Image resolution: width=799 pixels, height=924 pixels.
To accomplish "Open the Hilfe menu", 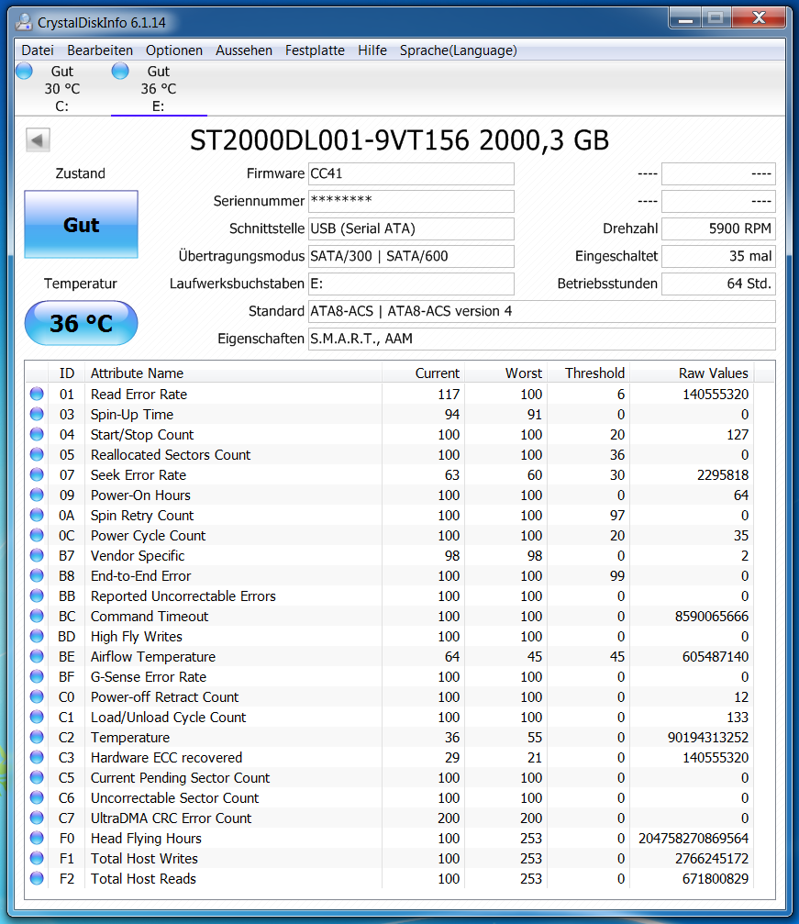I will [372, 50].
